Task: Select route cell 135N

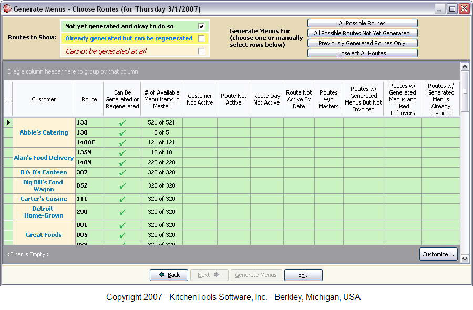Action: pos(89,152)
